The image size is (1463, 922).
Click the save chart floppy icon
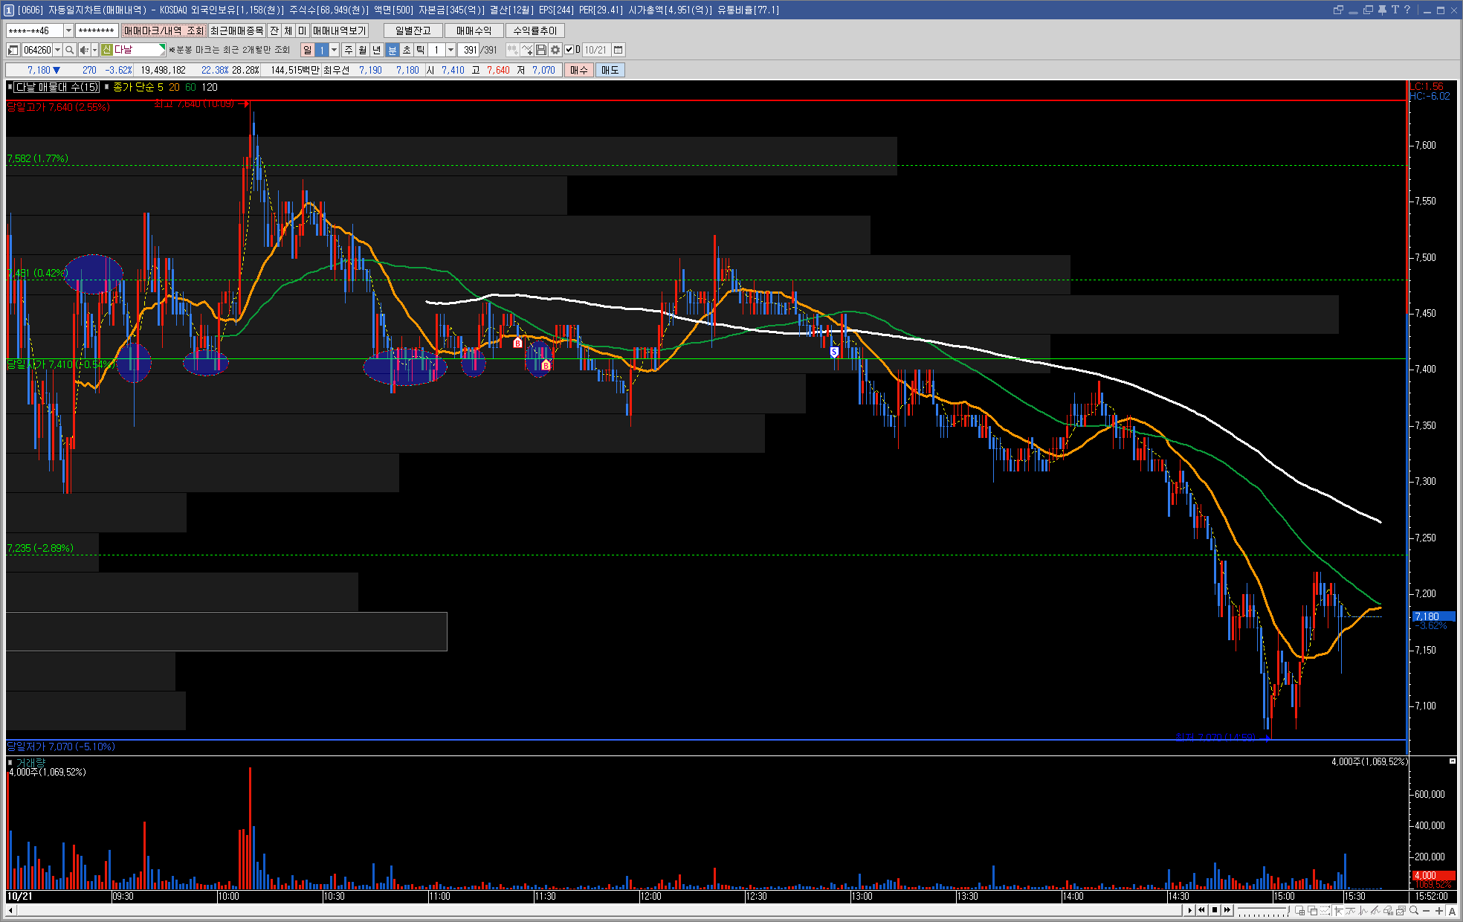point(541,50)
